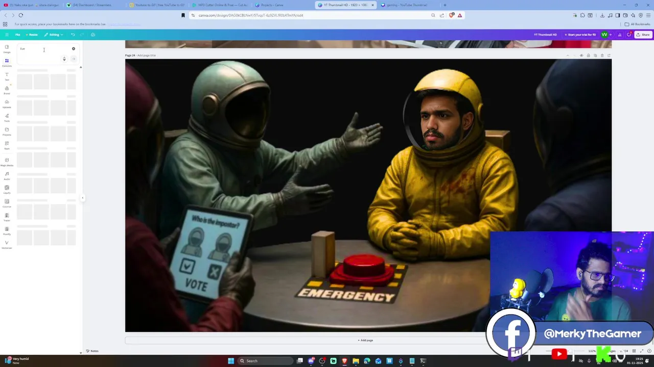Click the Add page bar
Image resolution: width=654 pixels, height=367 pixels.
tap(365, 340)
